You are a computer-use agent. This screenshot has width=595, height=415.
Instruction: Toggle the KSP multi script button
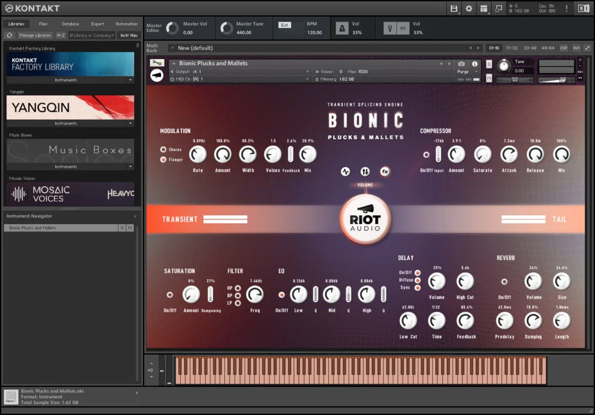coord(564,48)
